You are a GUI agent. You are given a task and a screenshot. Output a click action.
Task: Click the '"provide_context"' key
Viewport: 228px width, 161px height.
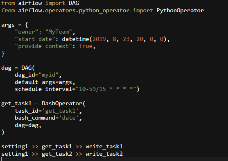tap(43, 46)
